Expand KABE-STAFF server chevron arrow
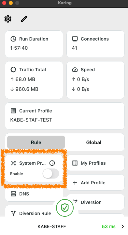 (x=122, y=227)
